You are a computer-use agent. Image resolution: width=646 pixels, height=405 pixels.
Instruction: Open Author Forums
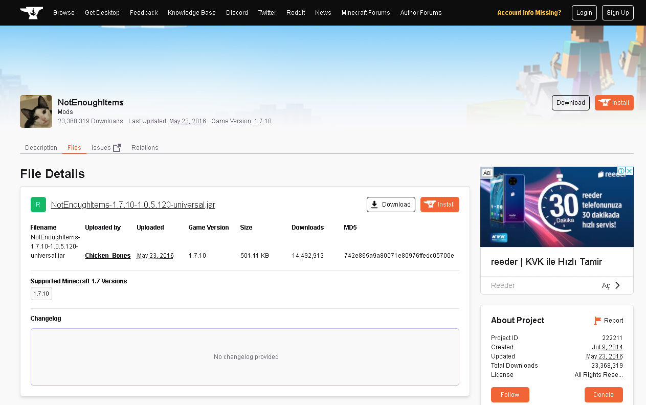421,13
